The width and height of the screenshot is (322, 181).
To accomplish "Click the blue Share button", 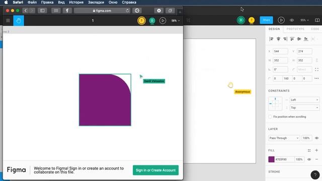I will [x=266, y=20].
